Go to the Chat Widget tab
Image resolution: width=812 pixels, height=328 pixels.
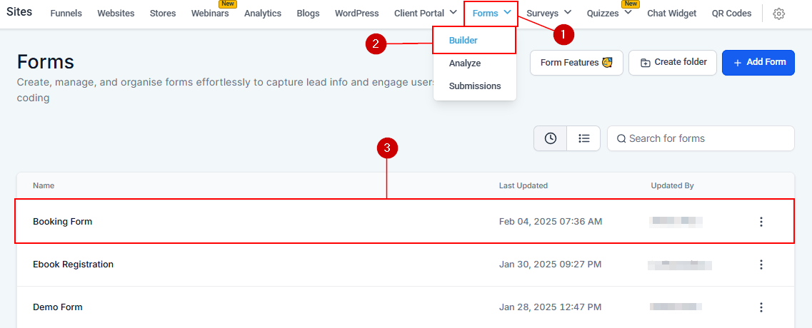(671, 13)
